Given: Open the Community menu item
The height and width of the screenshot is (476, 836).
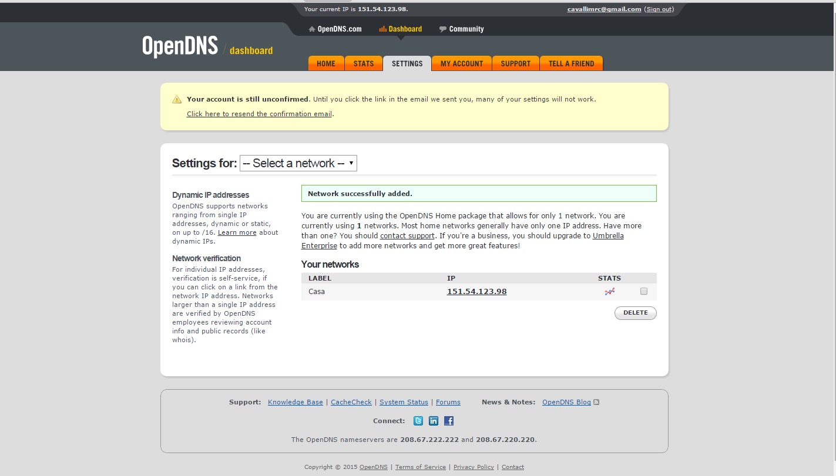Looking at the screenshot, I should click(x=466, y=29).
